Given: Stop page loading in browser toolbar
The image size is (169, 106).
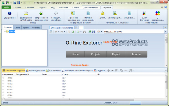Looking at the screenshot, I should pos(69,32).
